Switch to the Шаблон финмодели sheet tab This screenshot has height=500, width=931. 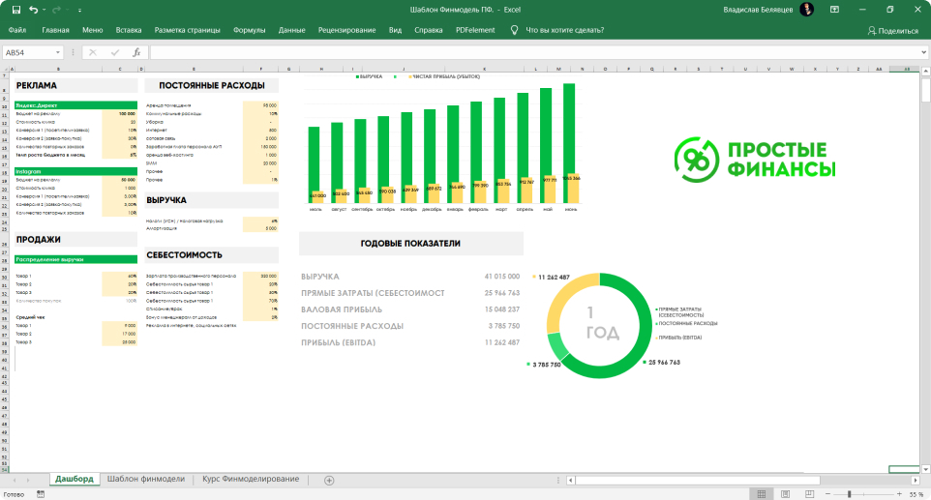(145, 480)
